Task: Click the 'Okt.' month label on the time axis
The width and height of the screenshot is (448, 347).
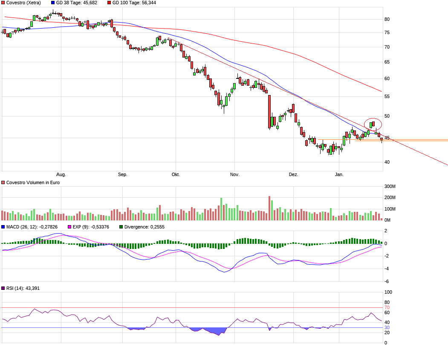Action: (176, 175)
